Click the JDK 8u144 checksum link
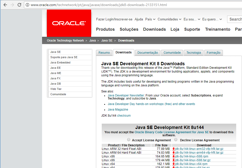Image resolution: width=242 pixels, height=168 pixels. click(124, 116)
